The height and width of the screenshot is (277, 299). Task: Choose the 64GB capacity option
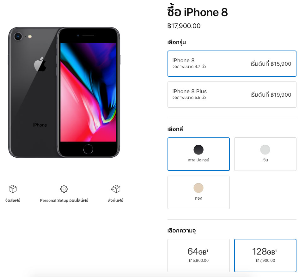point(198,256)
